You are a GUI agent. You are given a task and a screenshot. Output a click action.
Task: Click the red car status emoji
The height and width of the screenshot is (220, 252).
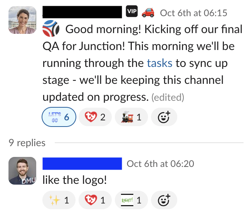[x=148, y=13]
